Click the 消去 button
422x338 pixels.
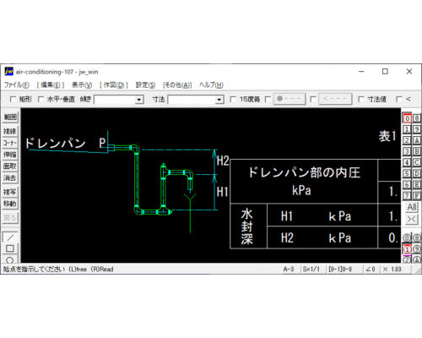tap(10, 177)
